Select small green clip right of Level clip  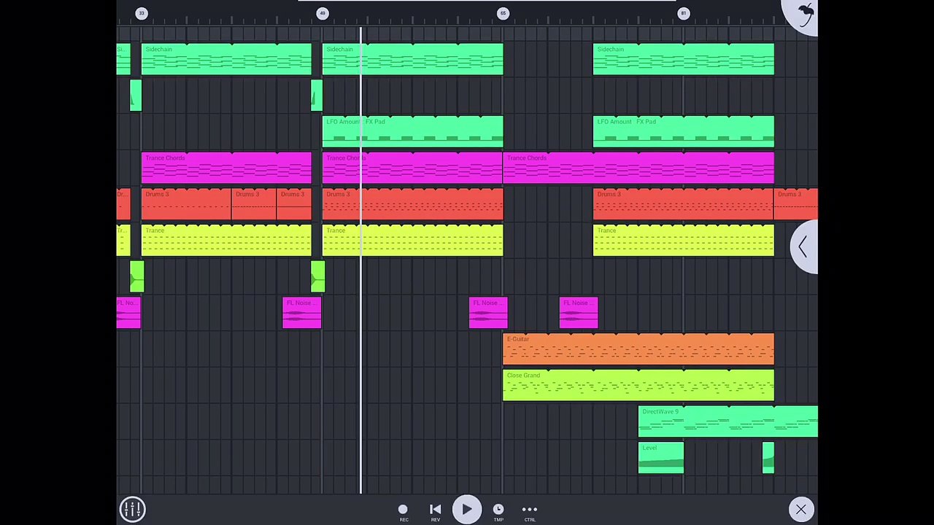[768, 458]
